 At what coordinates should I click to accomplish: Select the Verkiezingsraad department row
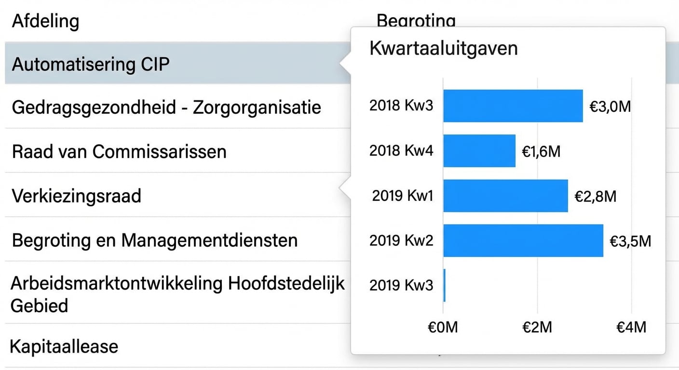[x=77, y=196]
